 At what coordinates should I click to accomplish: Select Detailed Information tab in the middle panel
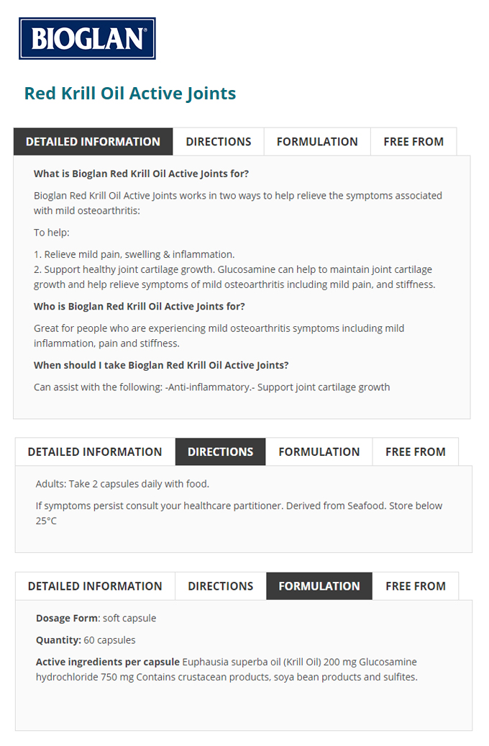tap(95, 452)
